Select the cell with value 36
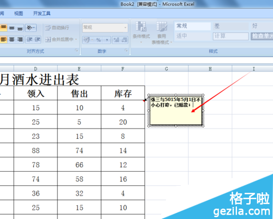This screenshot has width=273, height=219. pos(35,193)
